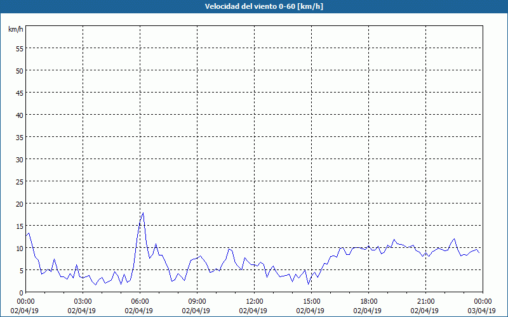Select the "09:00" time label
Viewport: 508px width, 317px height.
197,302
